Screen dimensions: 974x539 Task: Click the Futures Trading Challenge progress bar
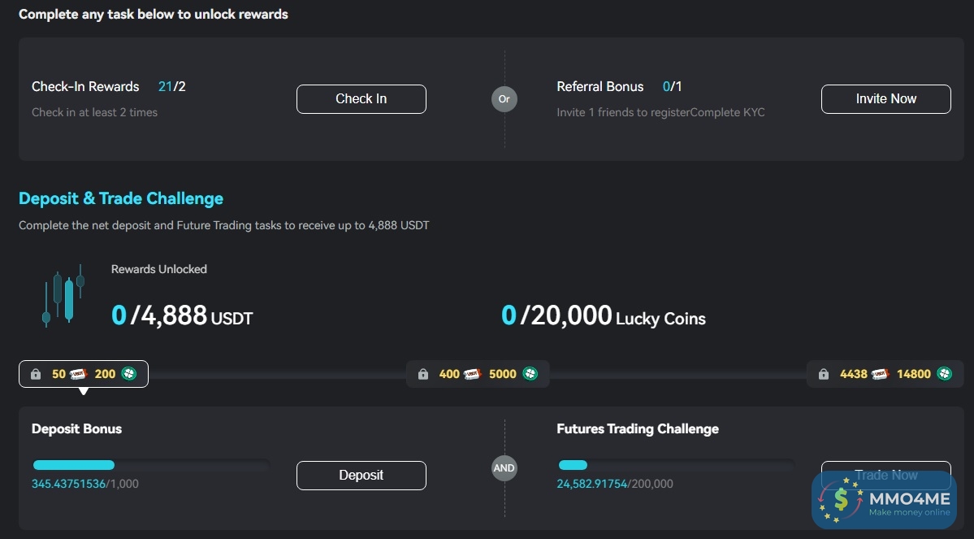[x=676, y=465]
